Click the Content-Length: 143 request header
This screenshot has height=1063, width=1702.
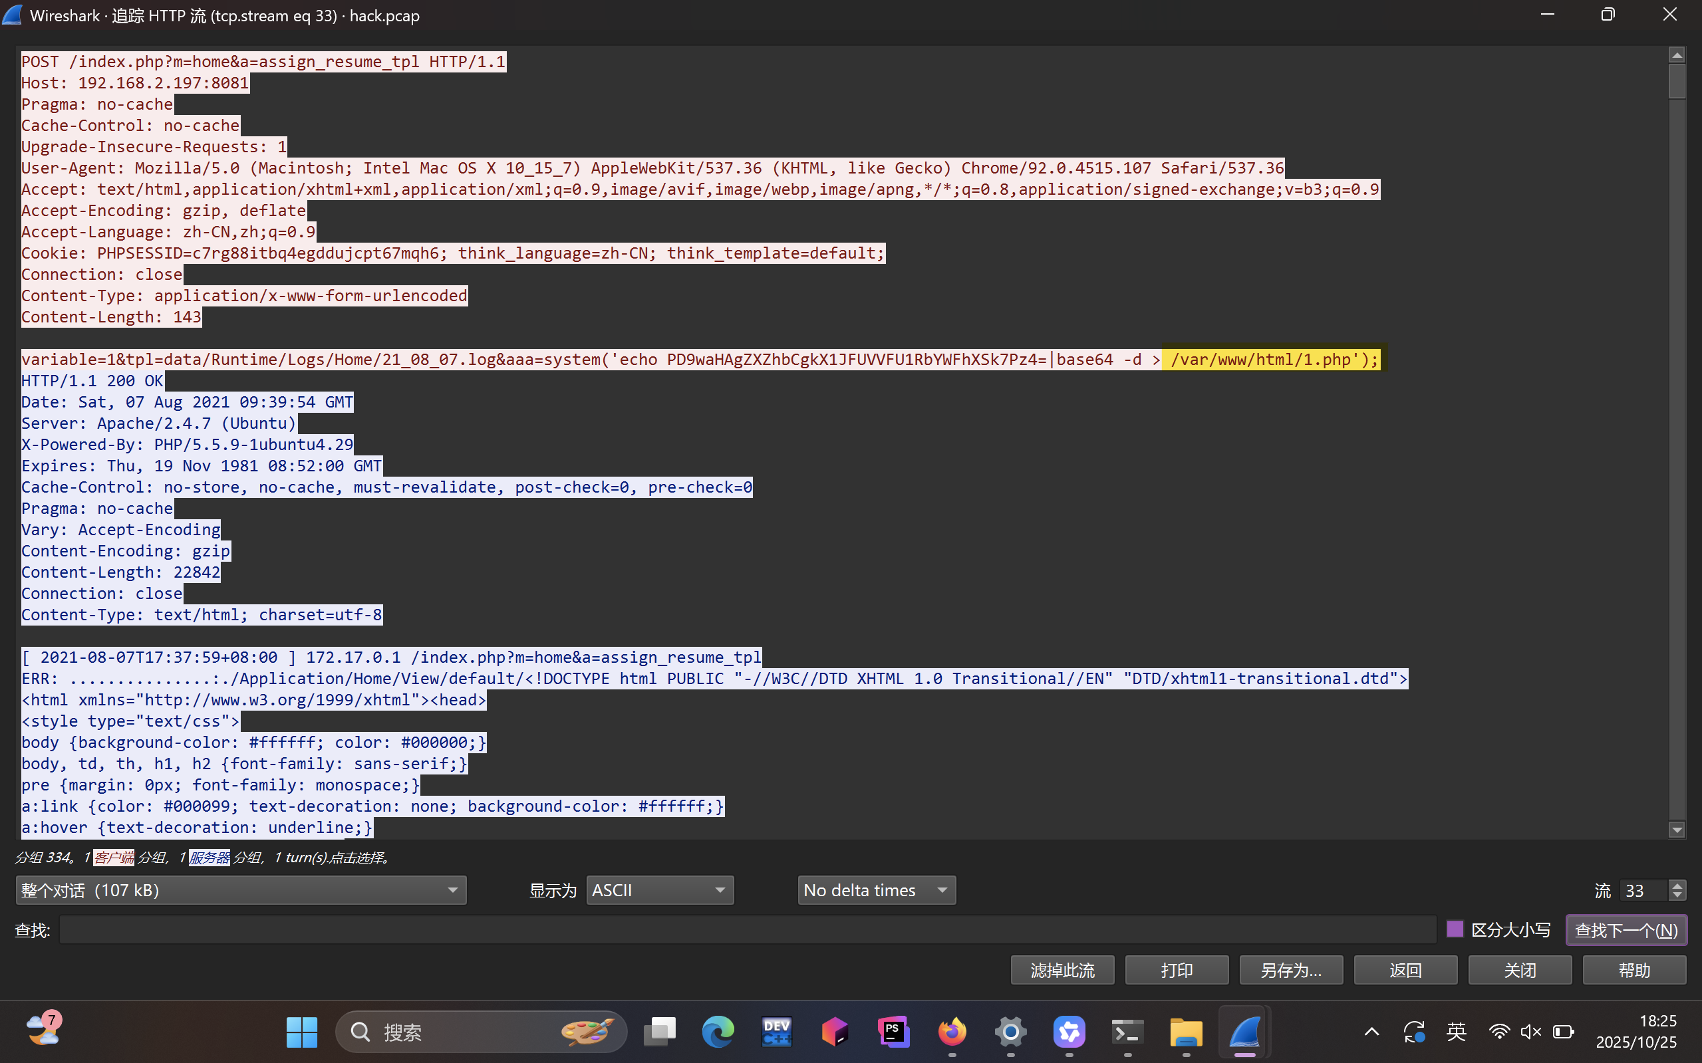click(111, 317)
